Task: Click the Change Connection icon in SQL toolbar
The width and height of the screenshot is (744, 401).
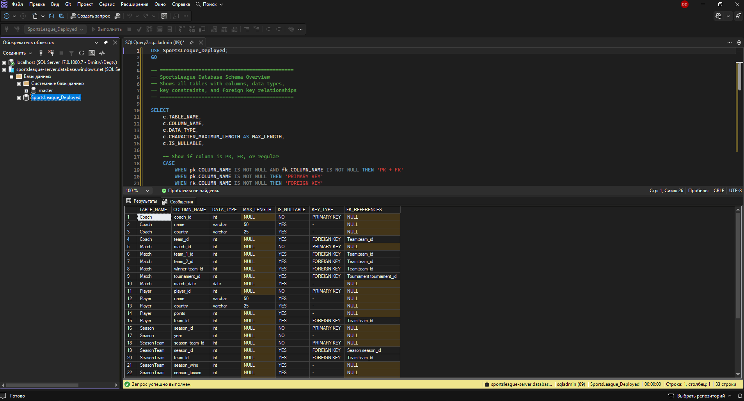Action: click(17, 29)
